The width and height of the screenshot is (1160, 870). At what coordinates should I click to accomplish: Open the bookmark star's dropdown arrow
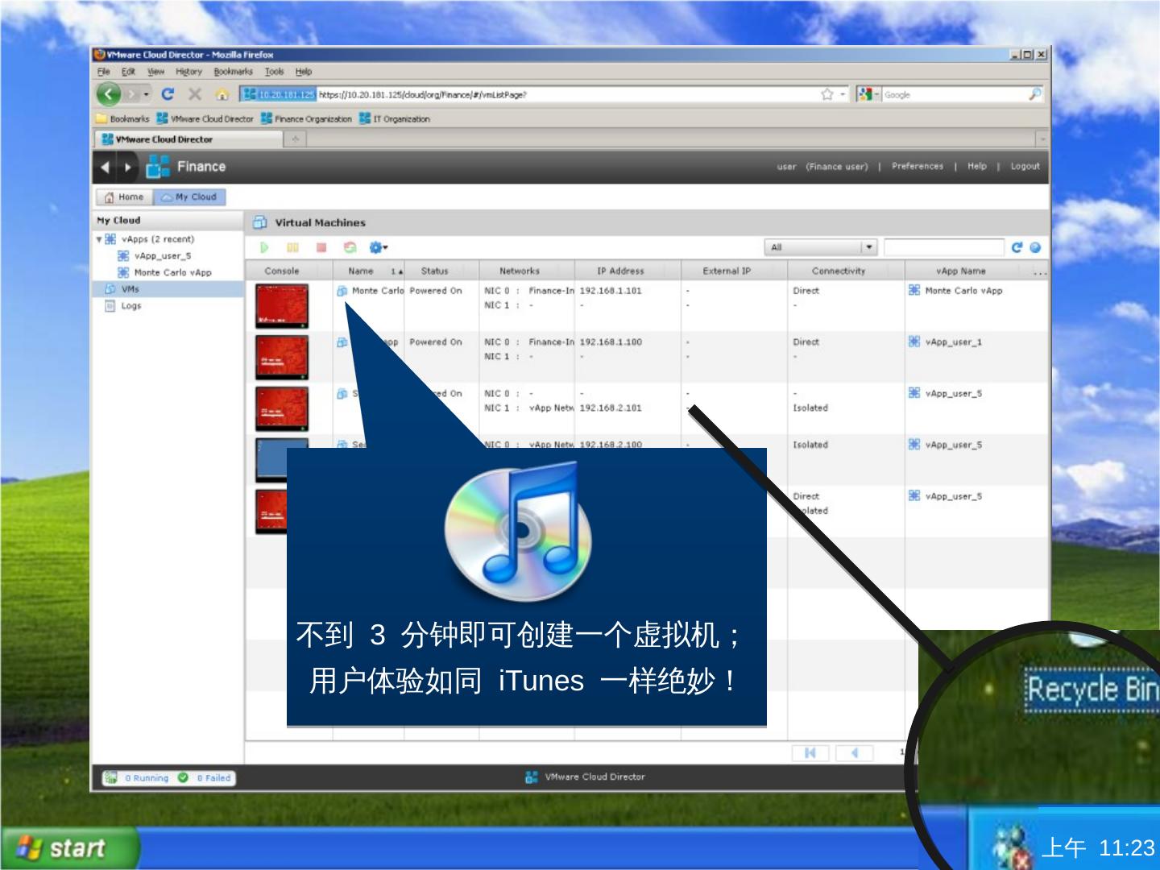(843, 94)
